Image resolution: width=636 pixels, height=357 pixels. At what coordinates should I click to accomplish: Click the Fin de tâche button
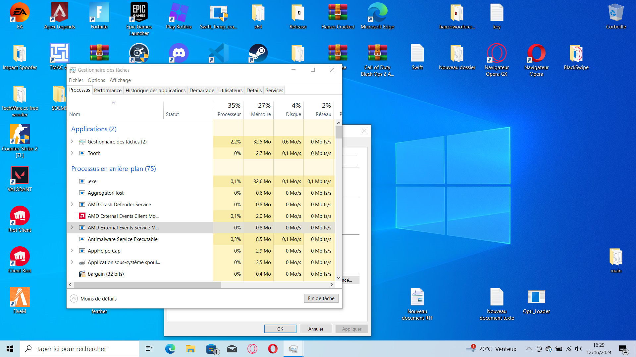click(321, 298)
